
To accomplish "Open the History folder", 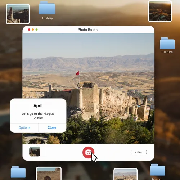I will coord(47,8).
